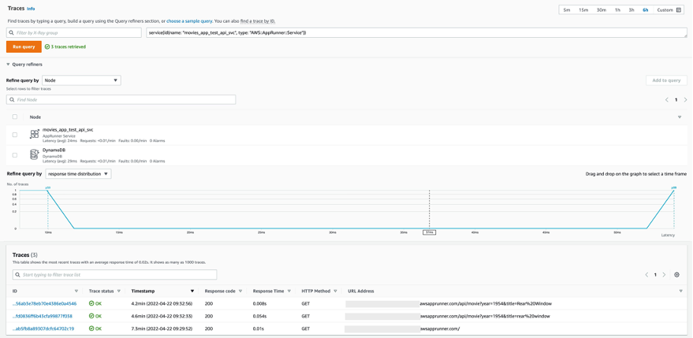Click the green traces retrieved check icon

(x=47, y=46)
